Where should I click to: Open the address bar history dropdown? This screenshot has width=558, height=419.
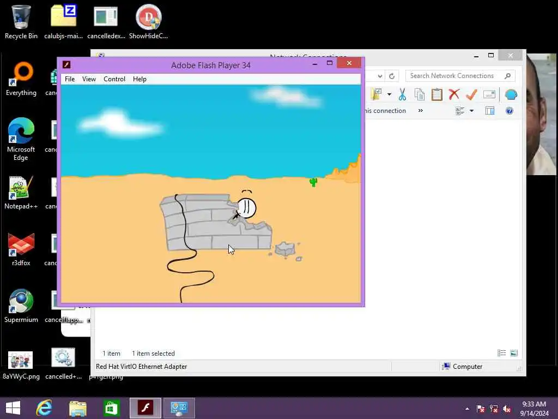(380, 76)
